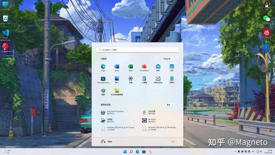
Task: Open File Explorer folder icon in Start
Action: click(x=117, y=91)
